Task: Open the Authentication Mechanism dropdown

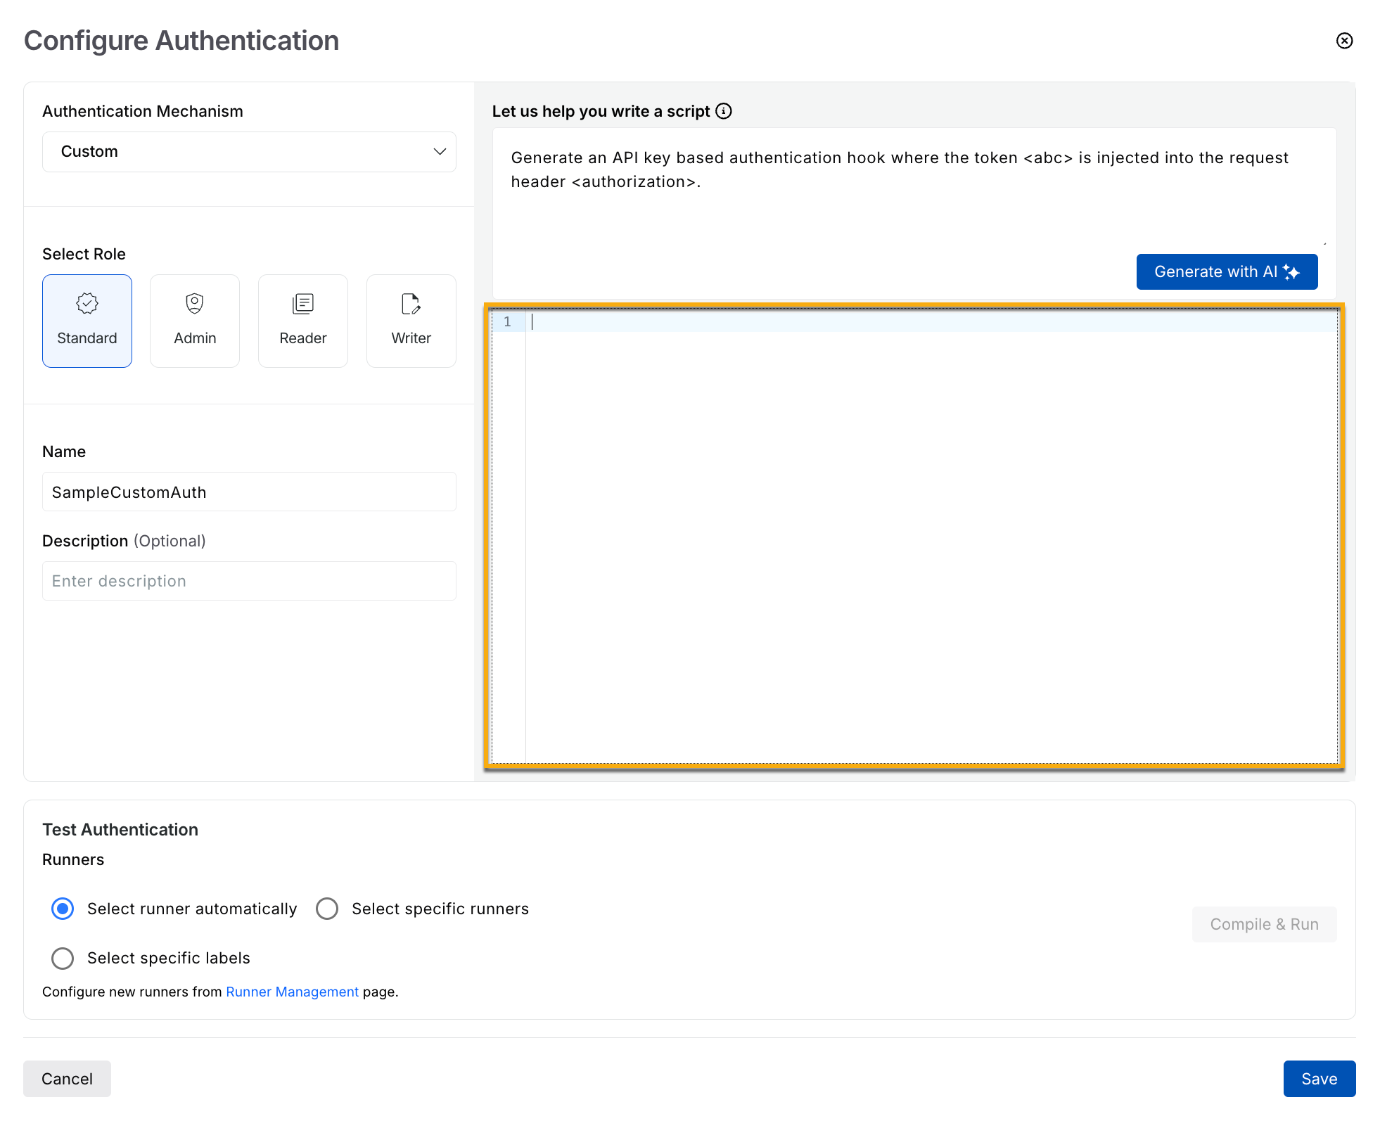Action: pos(249,152)
